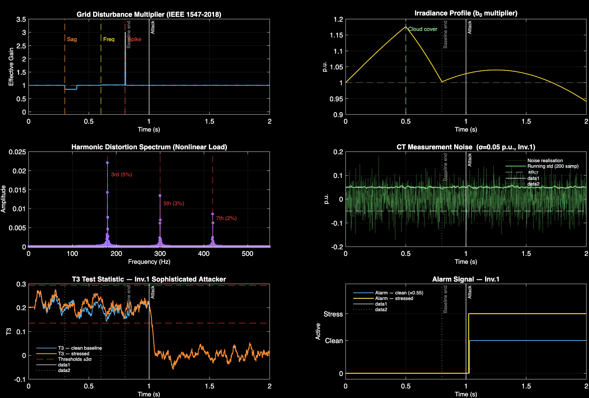Click the Harmonic Distortion Spectrum title
The width and height of the screenshot is (589, 398).
[149, 147]
